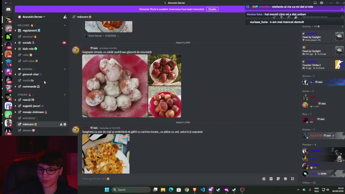The width and height of the screenshot is (345, 194).
Task: Create invite icon on mâncare channel row
Action: (61, 124)
